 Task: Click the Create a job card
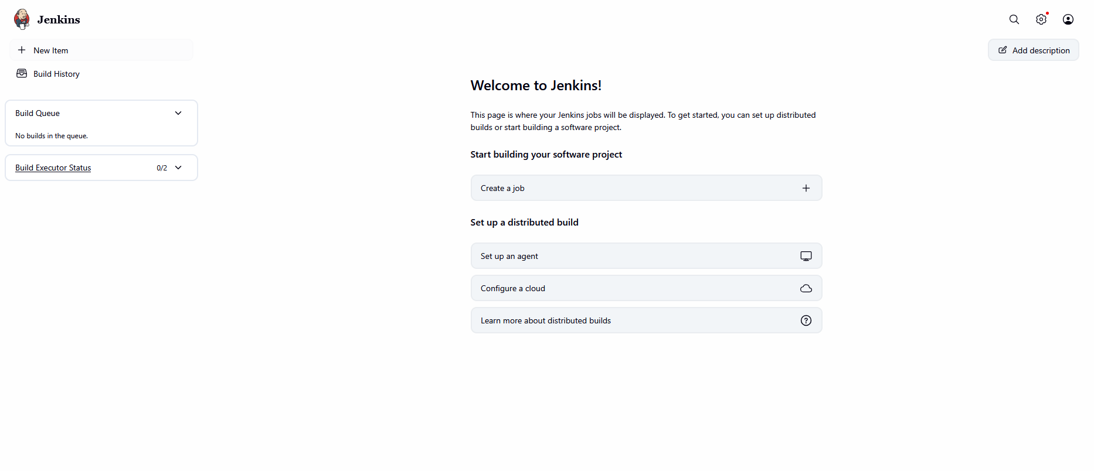point(646,188)
